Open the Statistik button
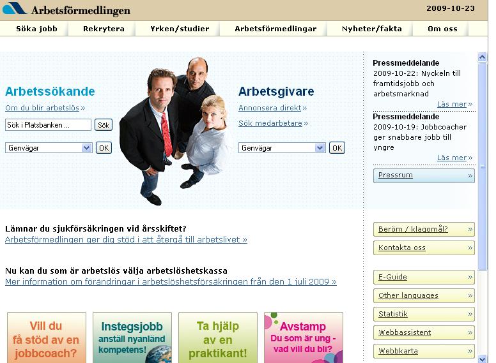The image size is (496, 363). click(x=424, y=314)
